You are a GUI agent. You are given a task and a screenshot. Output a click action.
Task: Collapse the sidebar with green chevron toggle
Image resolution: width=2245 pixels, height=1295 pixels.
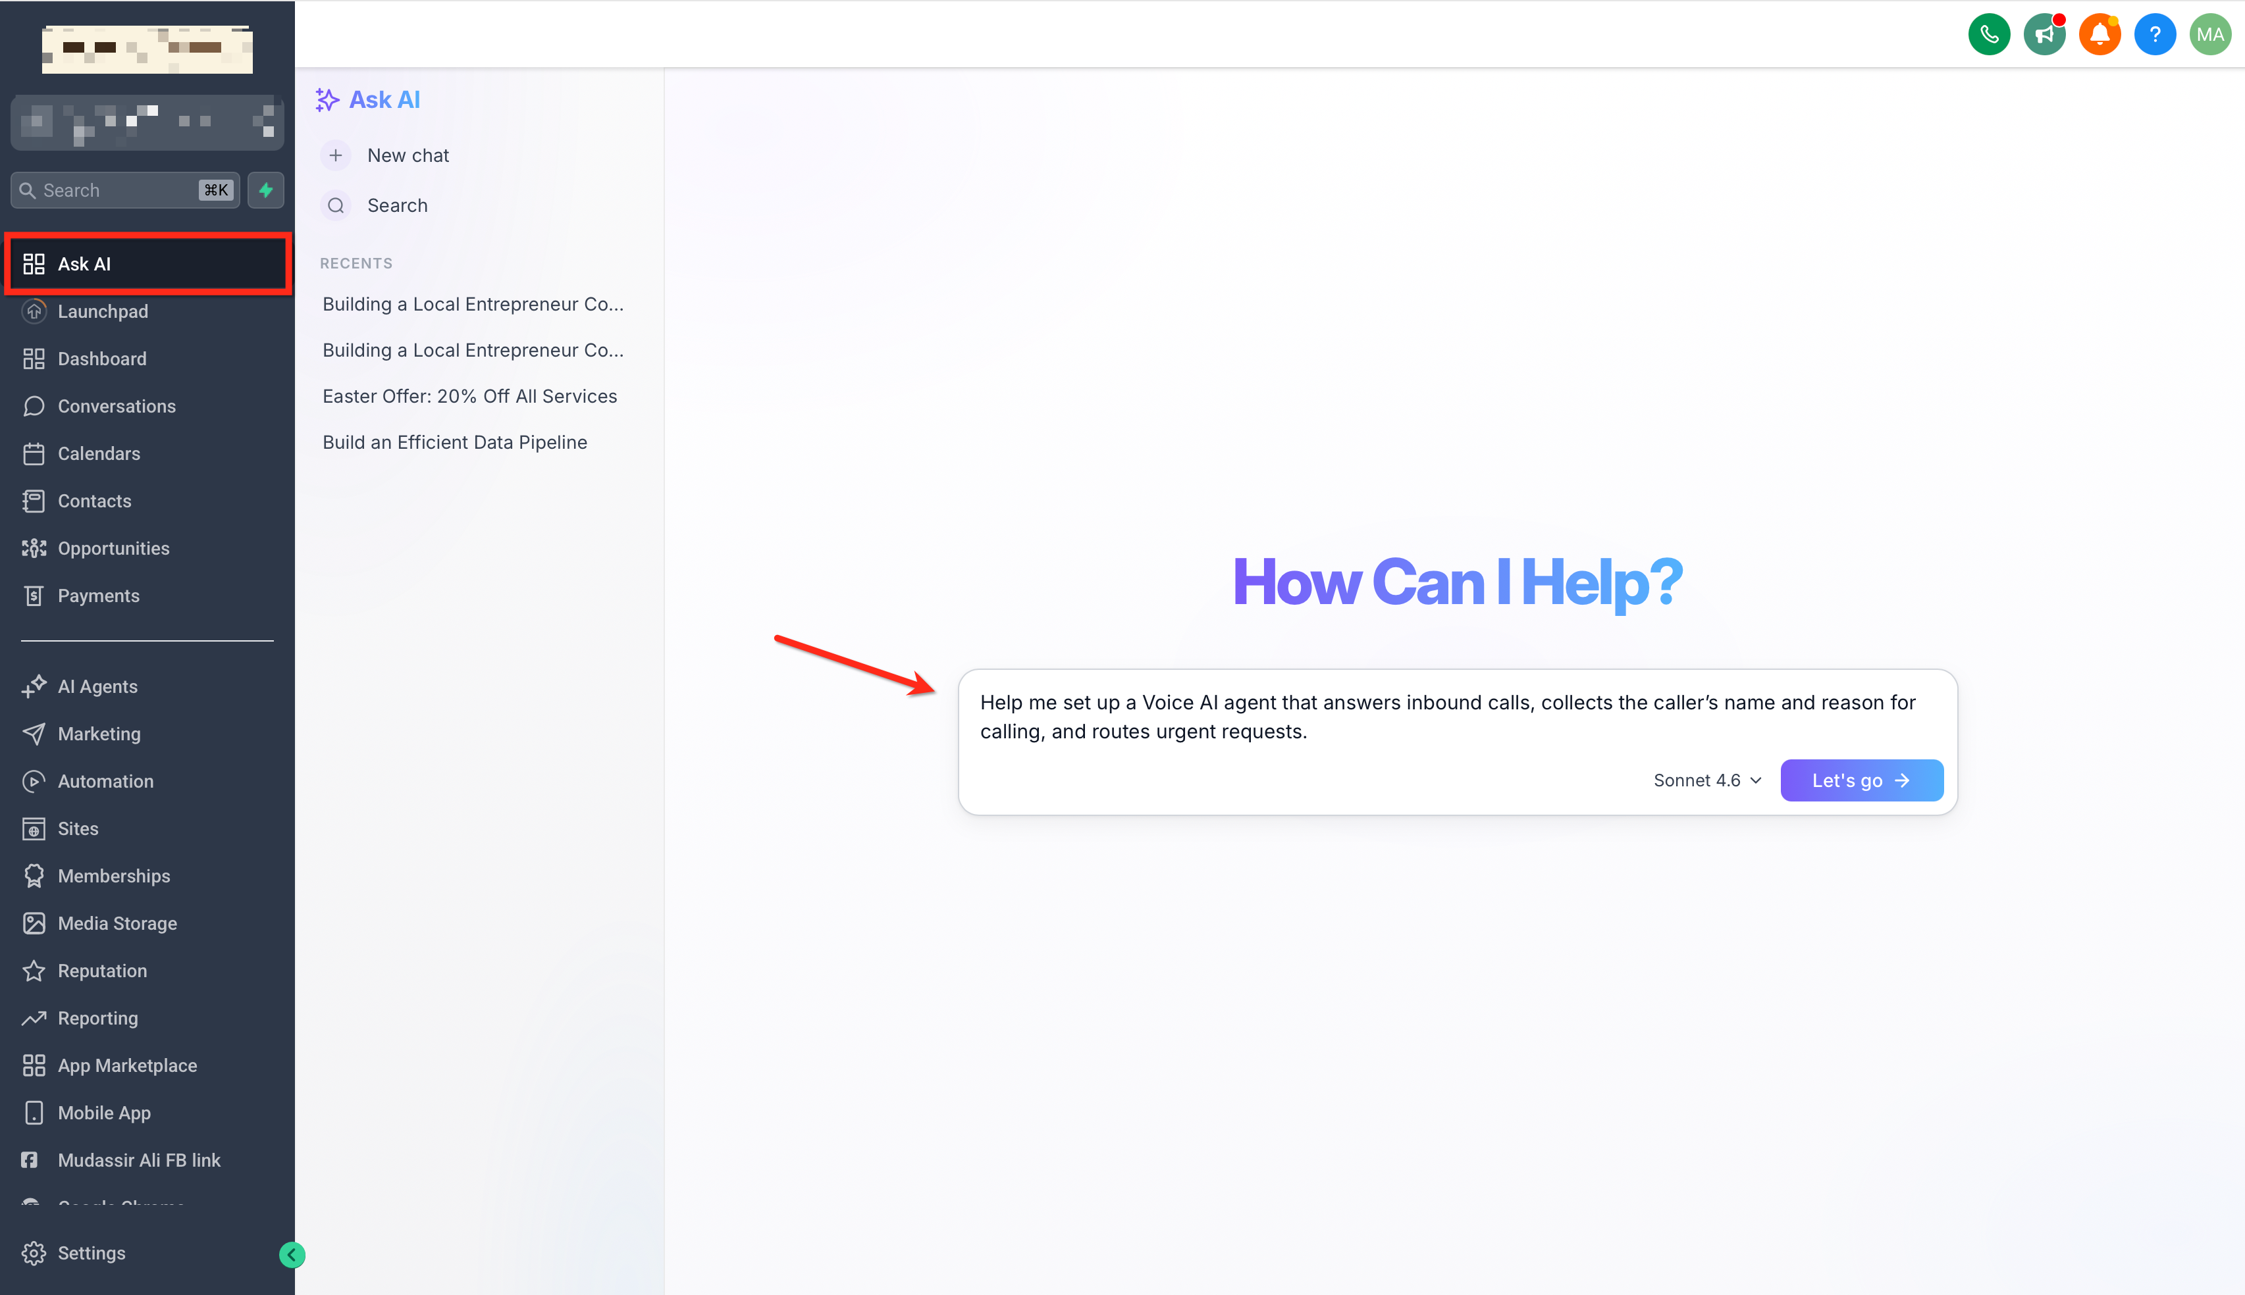coord(292,1254)
